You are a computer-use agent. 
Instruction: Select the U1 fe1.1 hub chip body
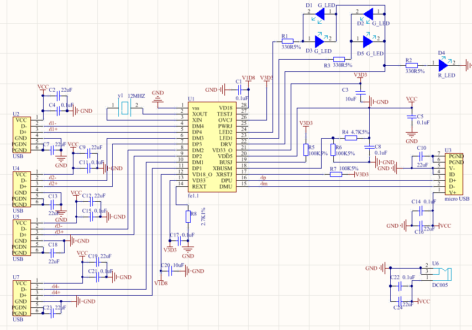212,147
